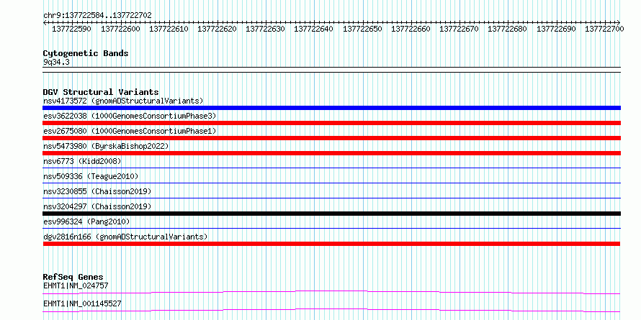Viewport: 641px width, 320px height.
Task: Click ruler tick label 137722670
Action: (x=459, y=29)
